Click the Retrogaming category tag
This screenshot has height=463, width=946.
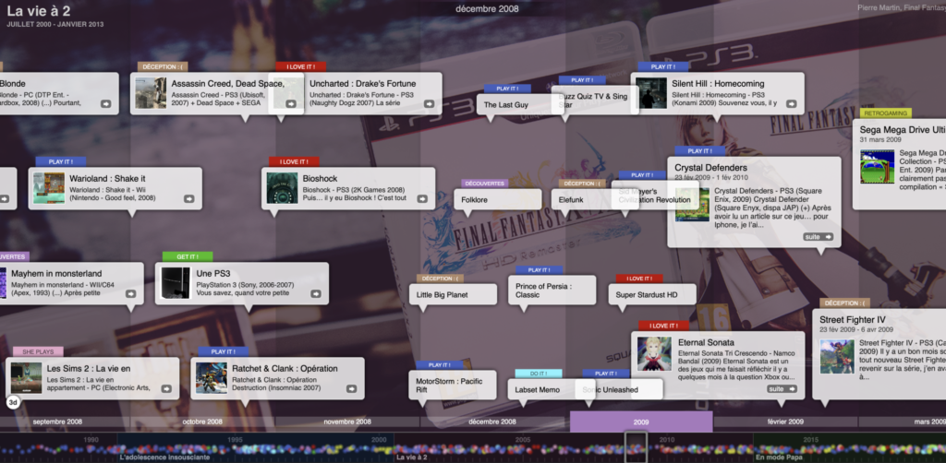click(x=885, y=113)
